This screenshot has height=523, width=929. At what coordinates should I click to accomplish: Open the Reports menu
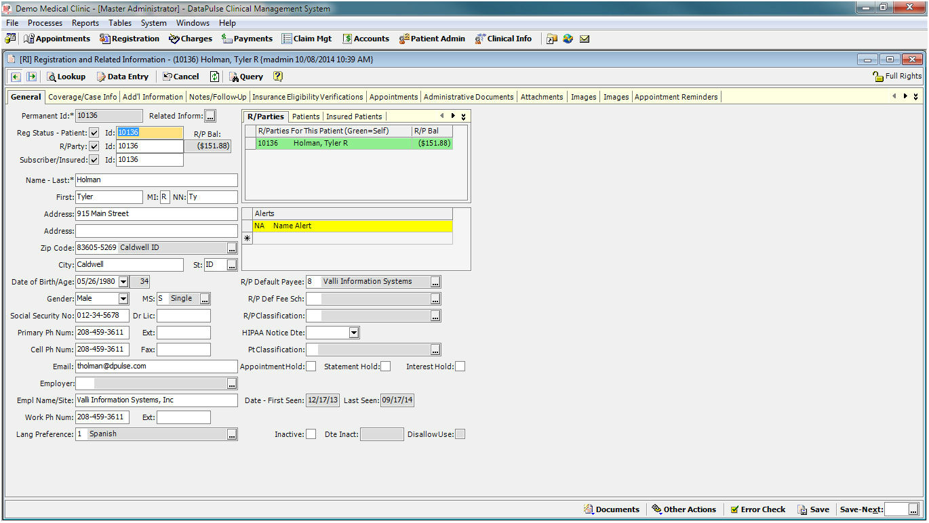(x=85, y=23)
